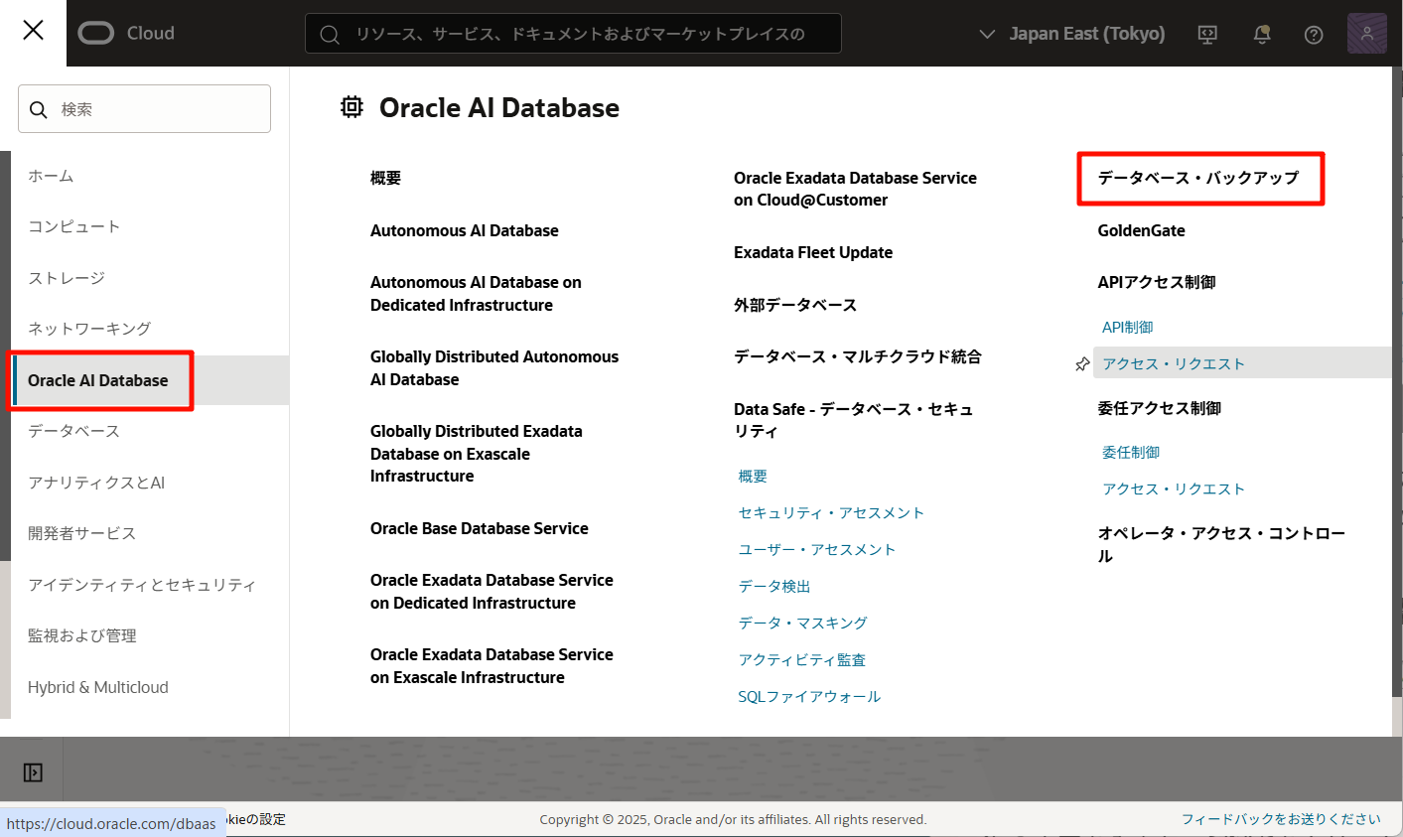Open Globally Distributed Autonomous AI Database
The height and width of the screenshot is (837, 1403).
(494, 368)
